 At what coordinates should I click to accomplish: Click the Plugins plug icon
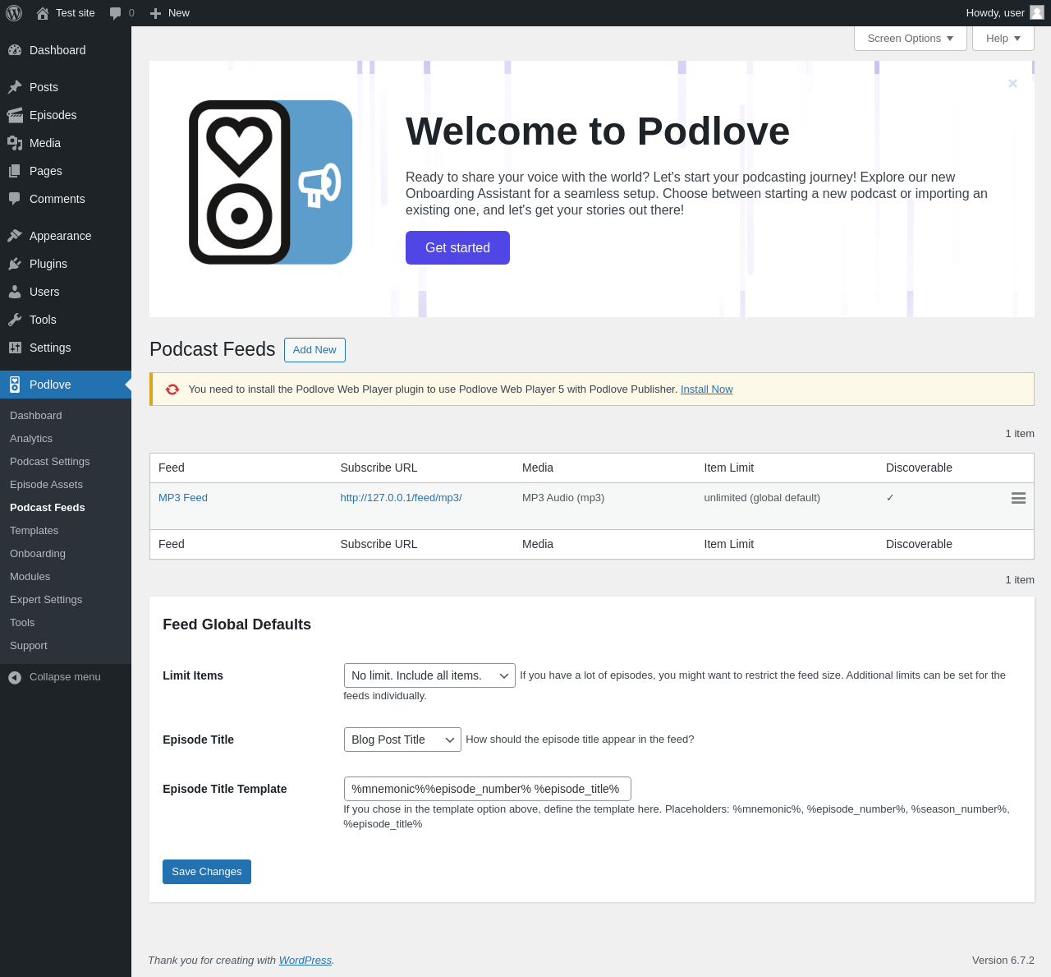tap(15, 264)
